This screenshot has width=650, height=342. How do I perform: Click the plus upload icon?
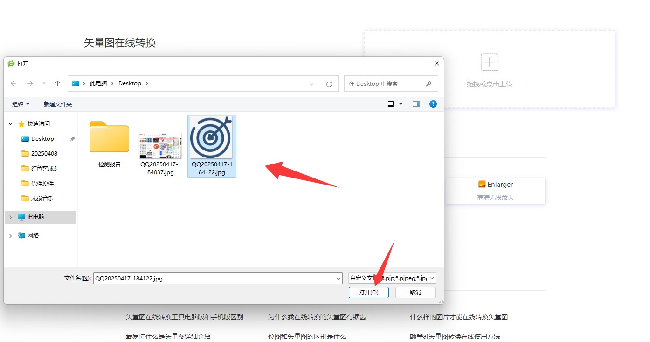click(489, 62)
